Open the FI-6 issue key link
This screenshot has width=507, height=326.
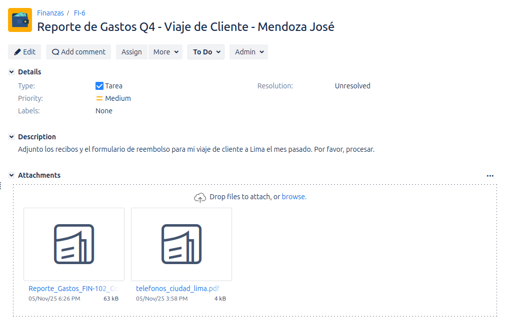pyautogui.click(x=79, y=13)
